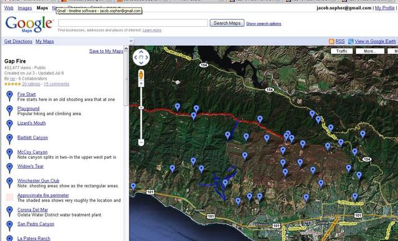398x241 pixels.
Task: Zoom out with the minus button
Action: click(x=141, y=143)
